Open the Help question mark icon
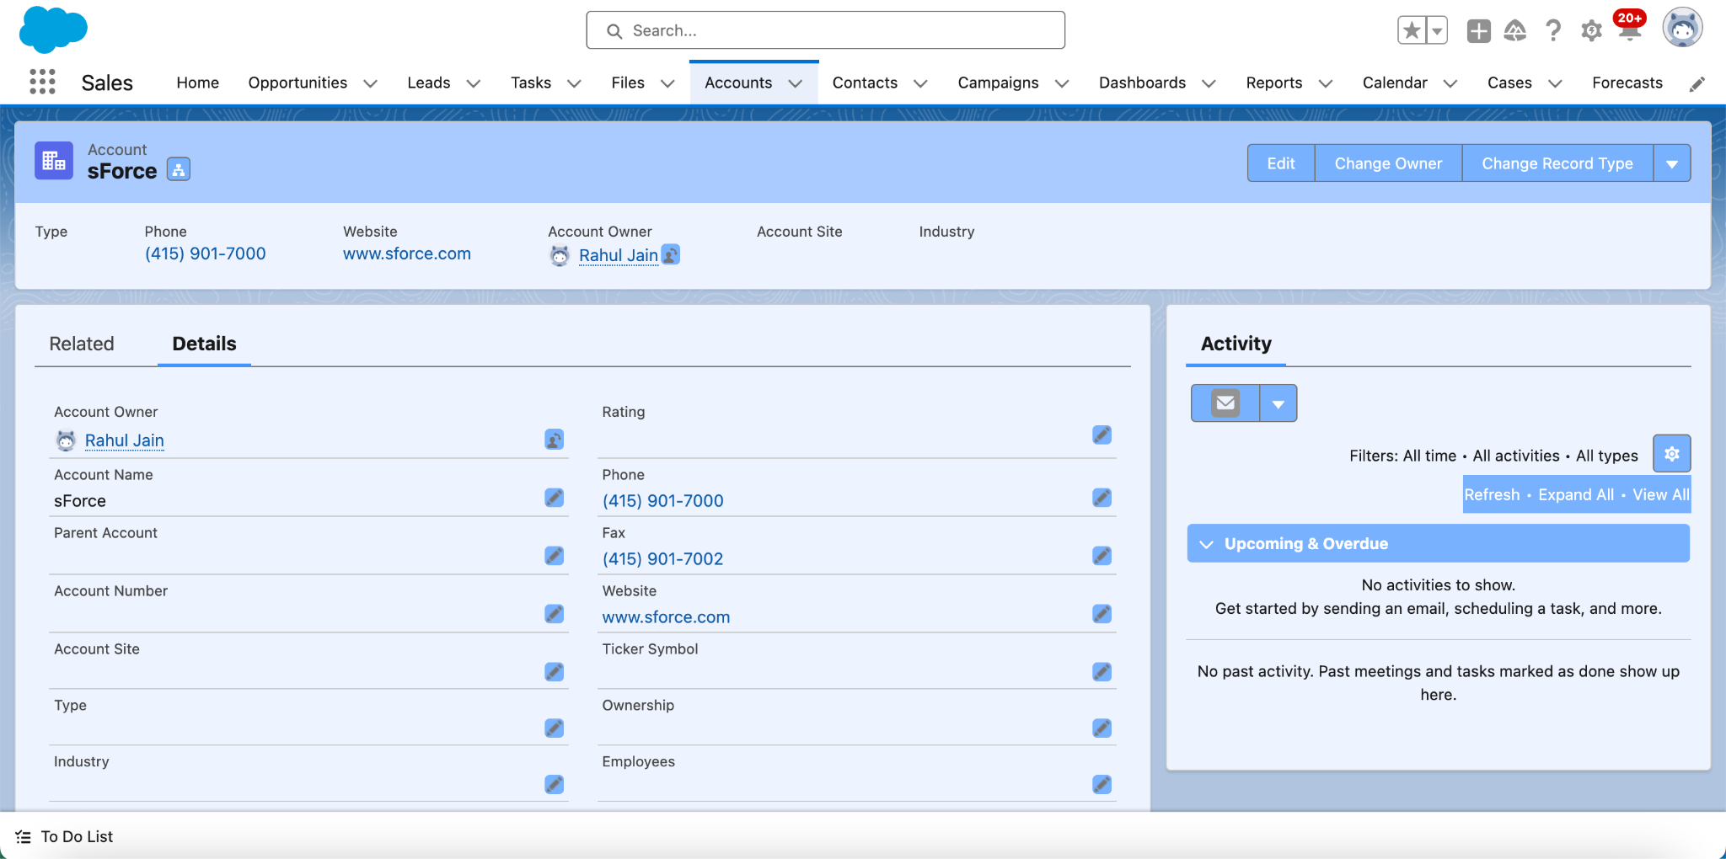 pos(1553,31)
